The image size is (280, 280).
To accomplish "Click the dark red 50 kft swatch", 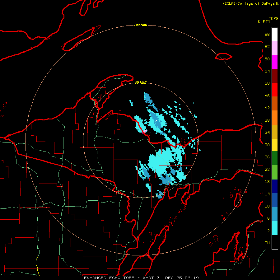I will click(x=275, y=76).
